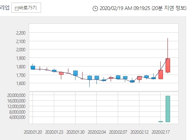Viewport: 191px width, 140px height.
Task: Click the 20,000,000 volume axis label
Action: 16,95
